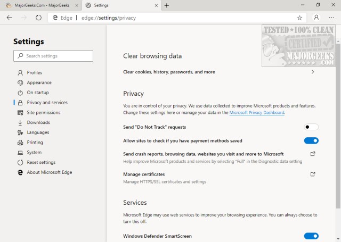Enable Send Do Not Track requests
Viewport: 341px width, 242px height.
pyautogui.click(x=311, y=127)
